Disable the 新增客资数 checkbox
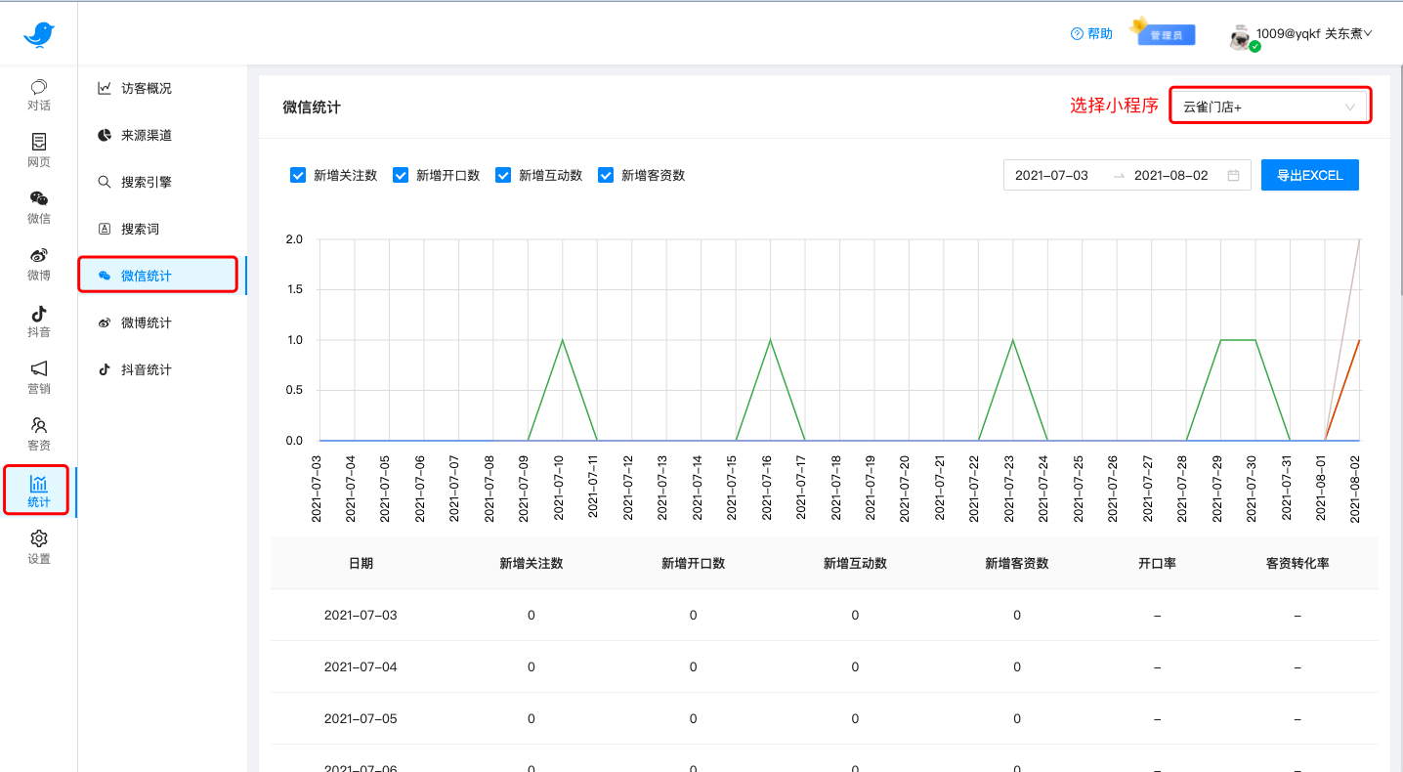The height and width of the screenshot is (772, 1403). (x=606, y=176)
